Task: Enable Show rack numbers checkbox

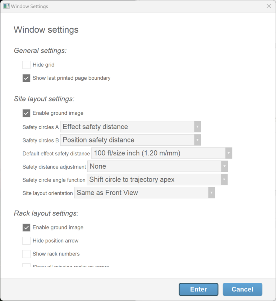Action: click(x=26, y=254)
